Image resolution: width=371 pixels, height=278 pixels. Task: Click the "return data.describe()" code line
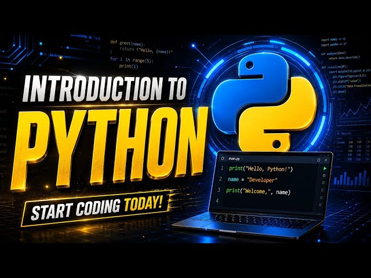point(344,58)
